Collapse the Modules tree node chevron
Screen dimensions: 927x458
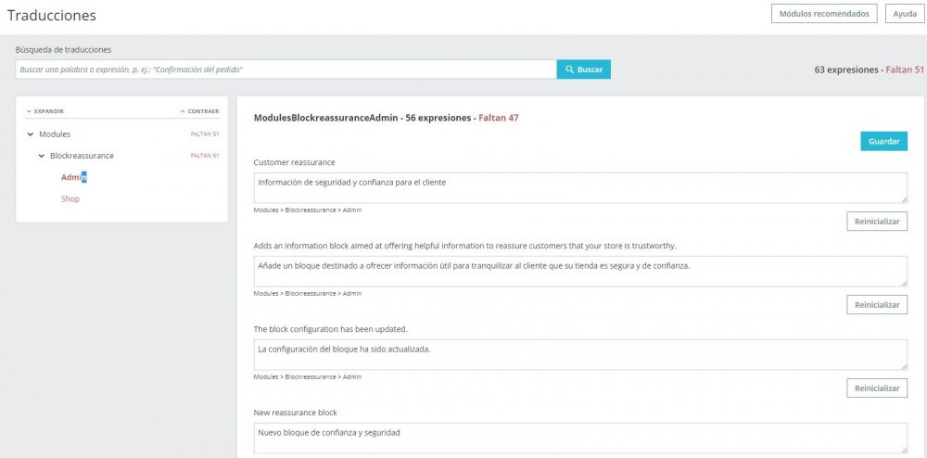coord(31,134)
